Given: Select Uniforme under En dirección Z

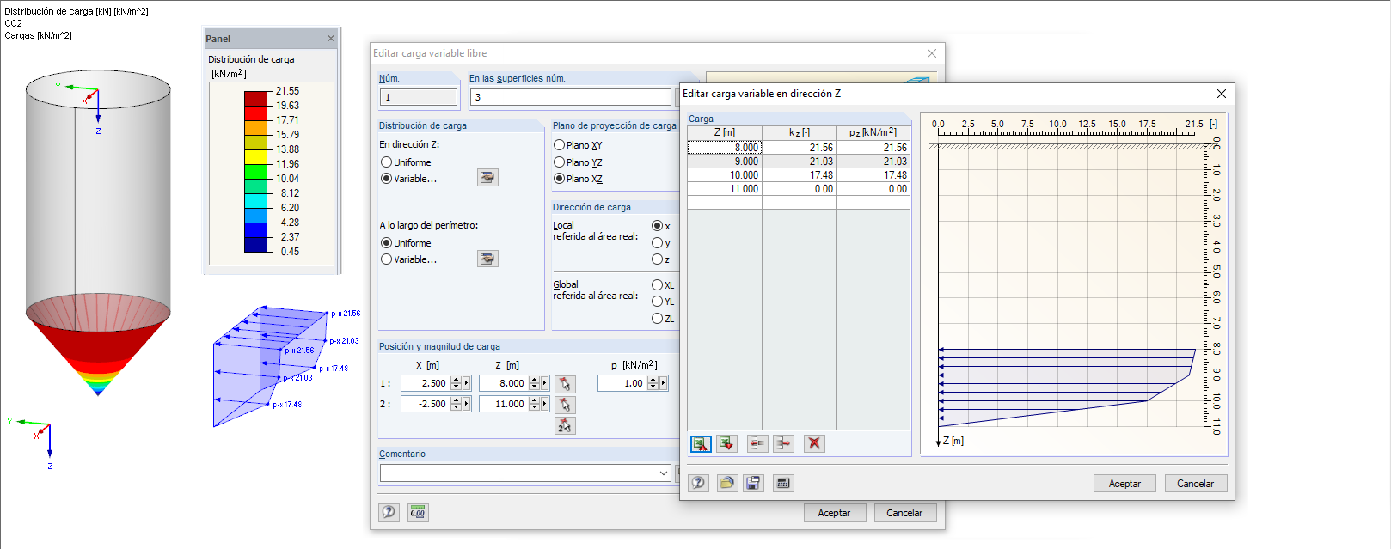Looking at the screenshot, I should (386, 162).
